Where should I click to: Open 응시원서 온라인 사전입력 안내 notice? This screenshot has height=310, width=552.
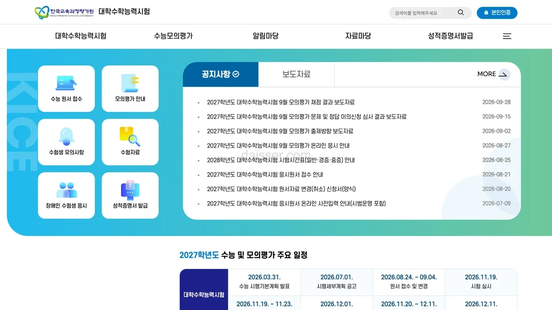tap(296, 203)
